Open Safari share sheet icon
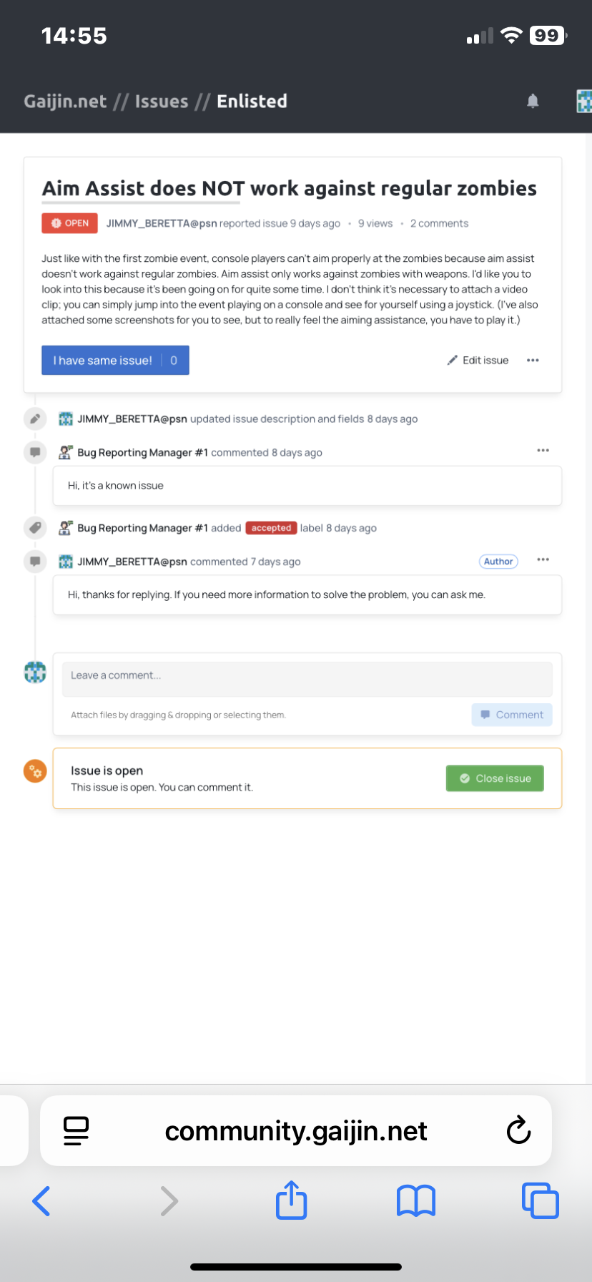 [x=291, y=1200]
